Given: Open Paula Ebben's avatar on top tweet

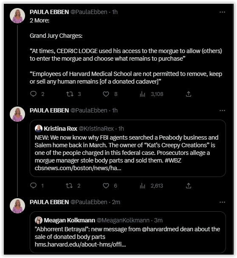Looking at the screenshot, I should click(x=17, y=16).
